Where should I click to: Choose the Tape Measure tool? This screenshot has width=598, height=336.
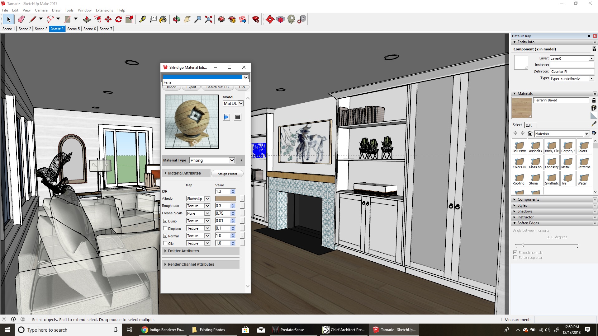[142, 19]
